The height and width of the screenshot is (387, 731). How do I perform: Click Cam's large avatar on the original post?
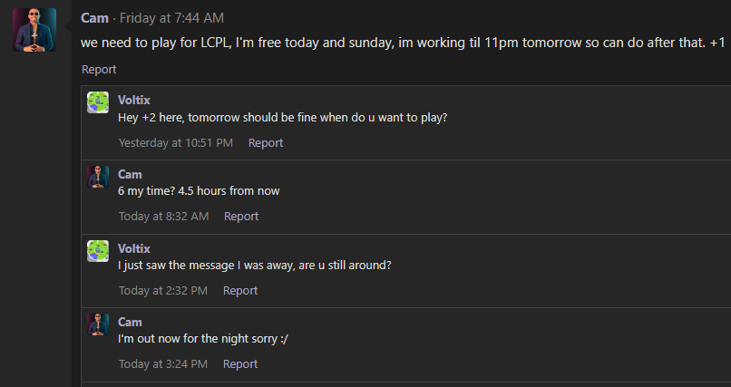coord(34,31)
